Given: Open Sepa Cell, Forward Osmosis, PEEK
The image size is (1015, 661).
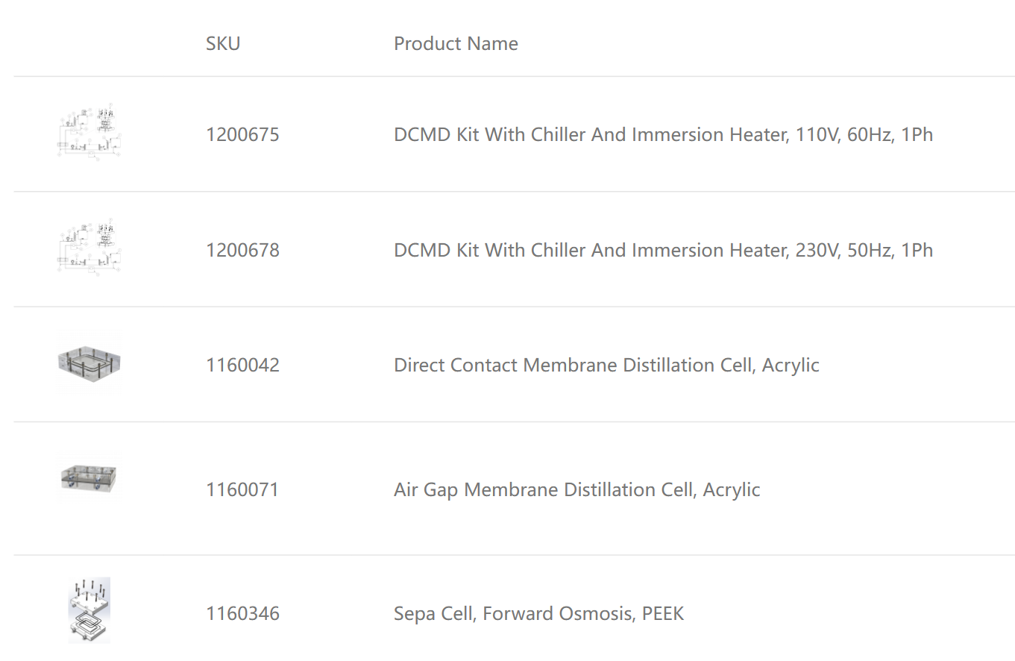Looking at the screenshot, I should (539, 613).
